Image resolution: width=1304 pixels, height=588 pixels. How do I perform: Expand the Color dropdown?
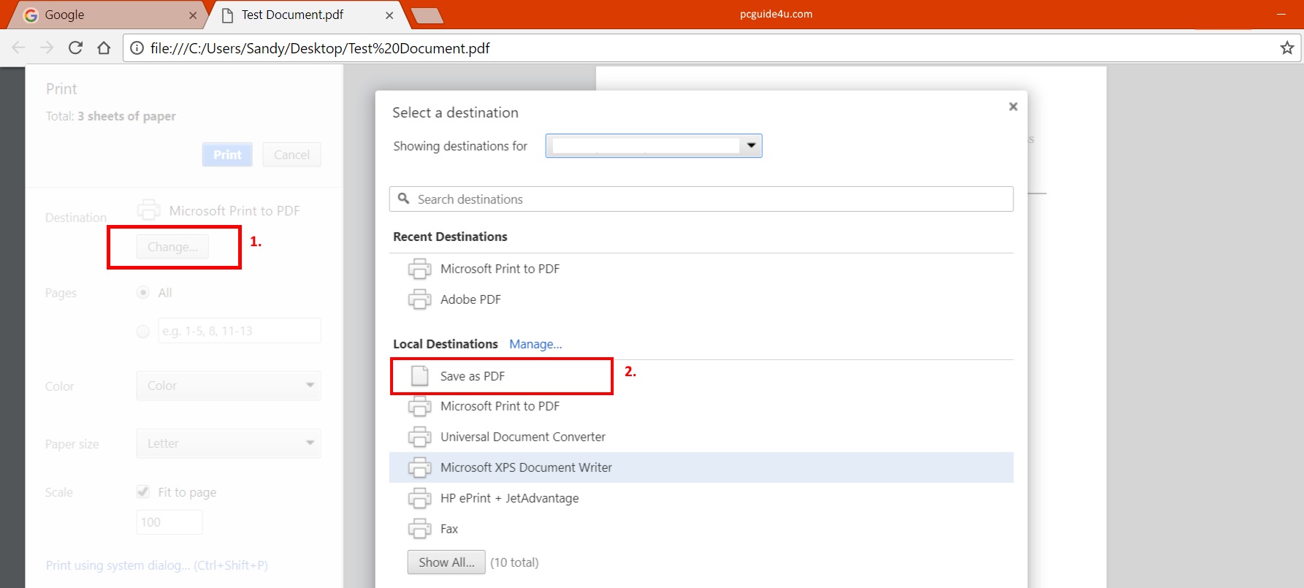(228, 386)
